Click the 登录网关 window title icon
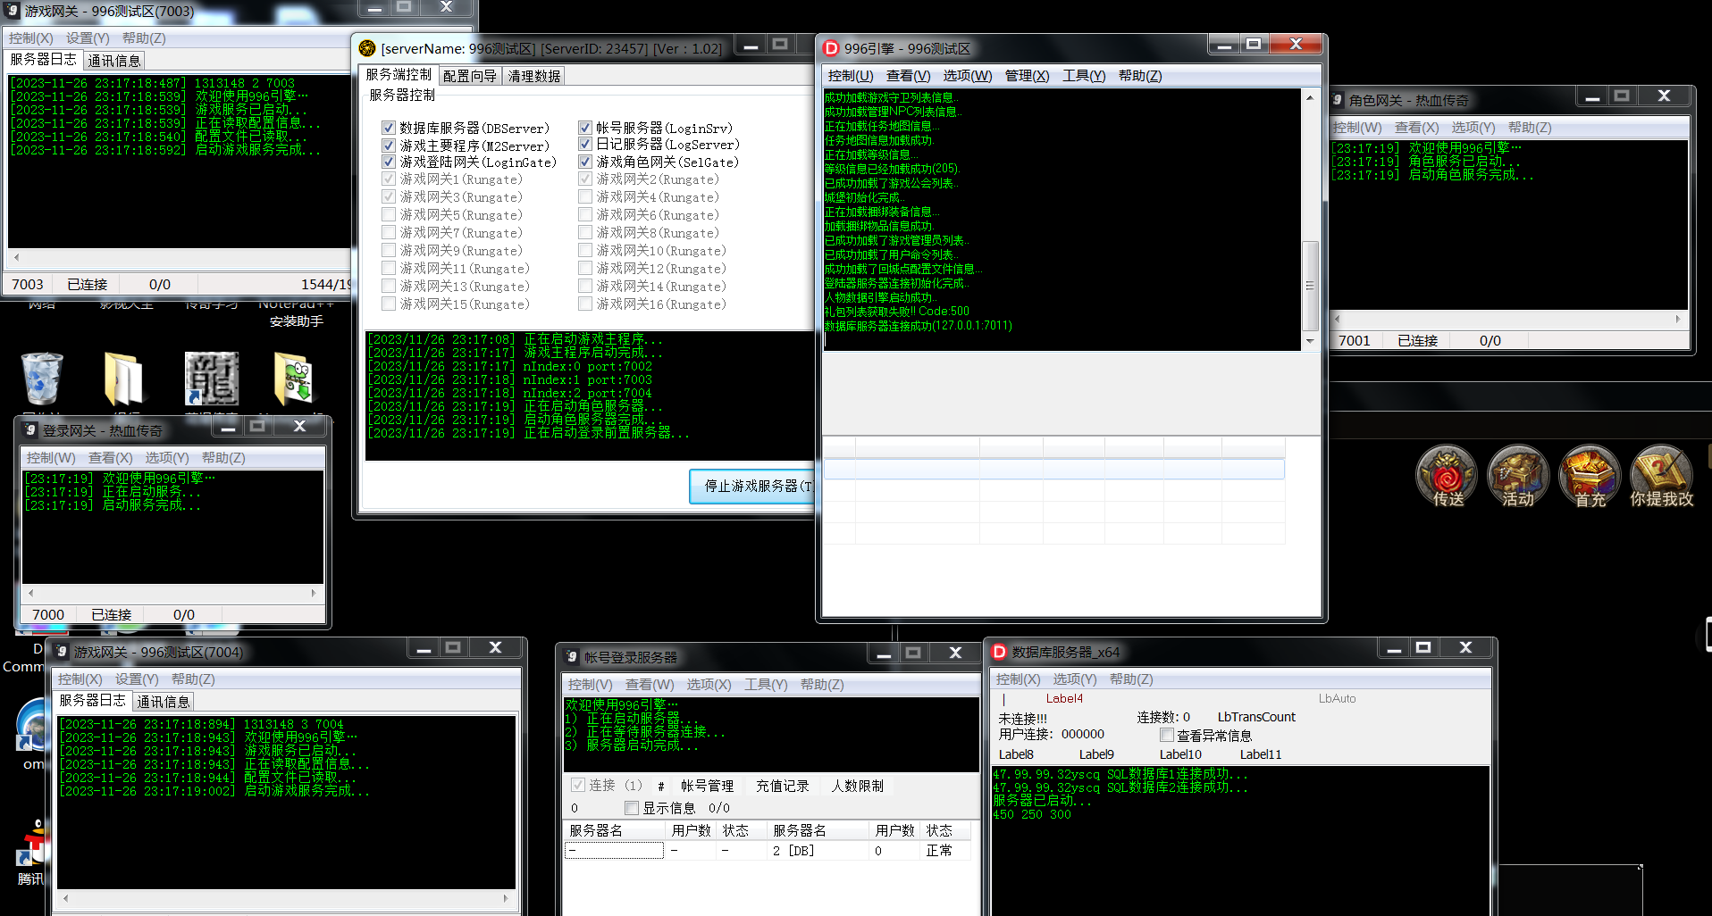Image resolution: width=1712 pixels, height=916 pixels. click(31, 430)
